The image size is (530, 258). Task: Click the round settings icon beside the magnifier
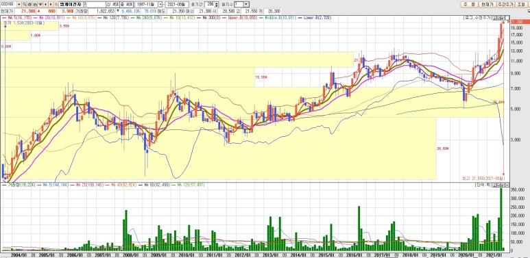[29, 4]
